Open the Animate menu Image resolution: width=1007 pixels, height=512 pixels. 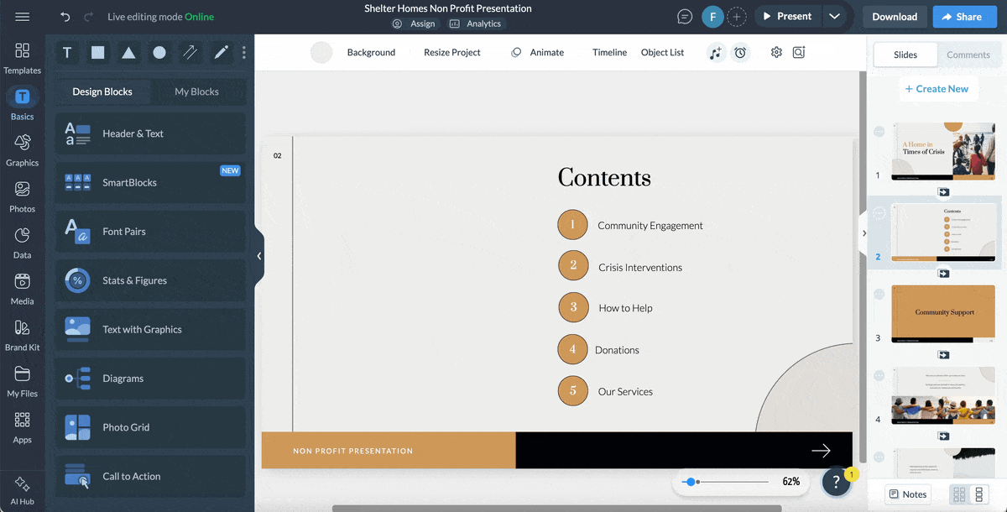(x=538, y=52)
